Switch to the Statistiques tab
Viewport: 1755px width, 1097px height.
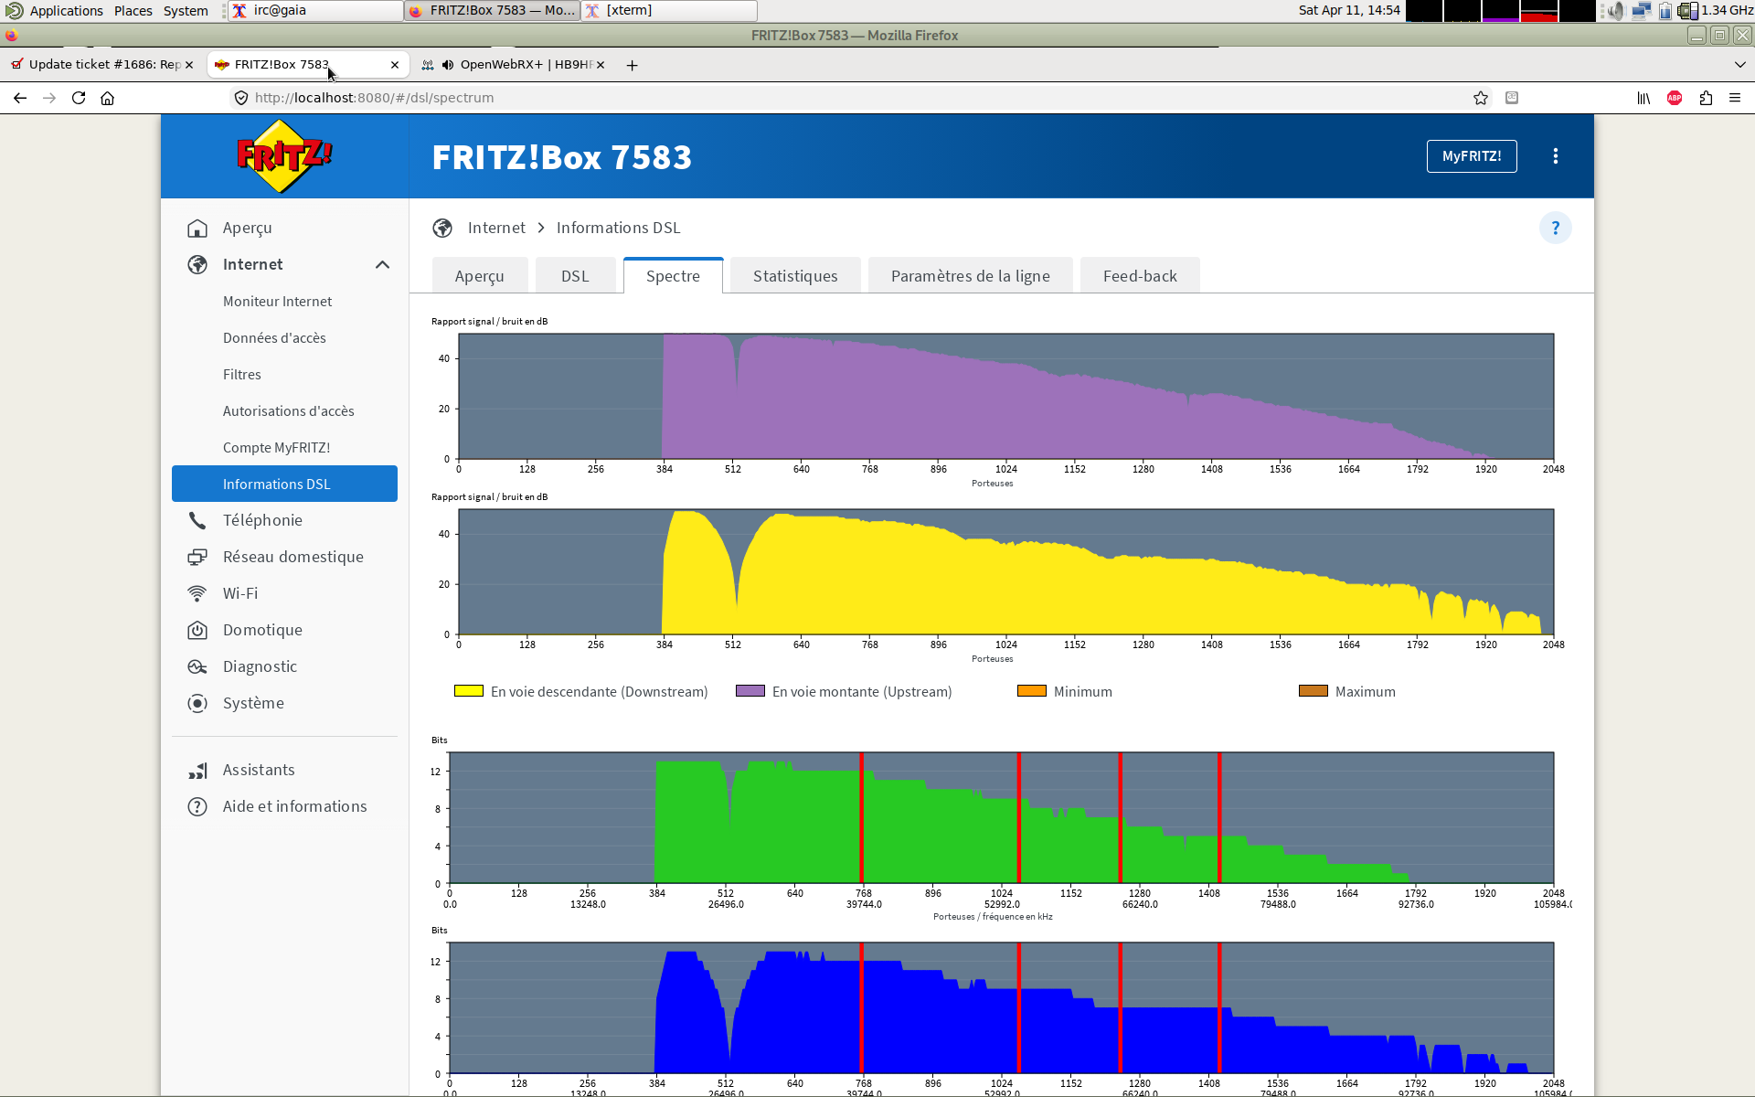pyautogui.click(x=794, y=276)
